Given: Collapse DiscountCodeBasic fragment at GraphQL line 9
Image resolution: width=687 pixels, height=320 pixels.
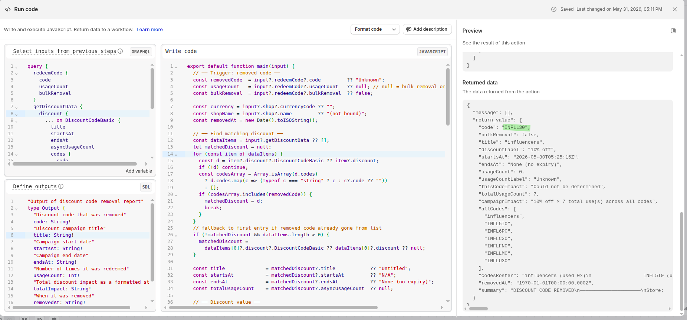Looking at the screenshot, I should point(16,121).
